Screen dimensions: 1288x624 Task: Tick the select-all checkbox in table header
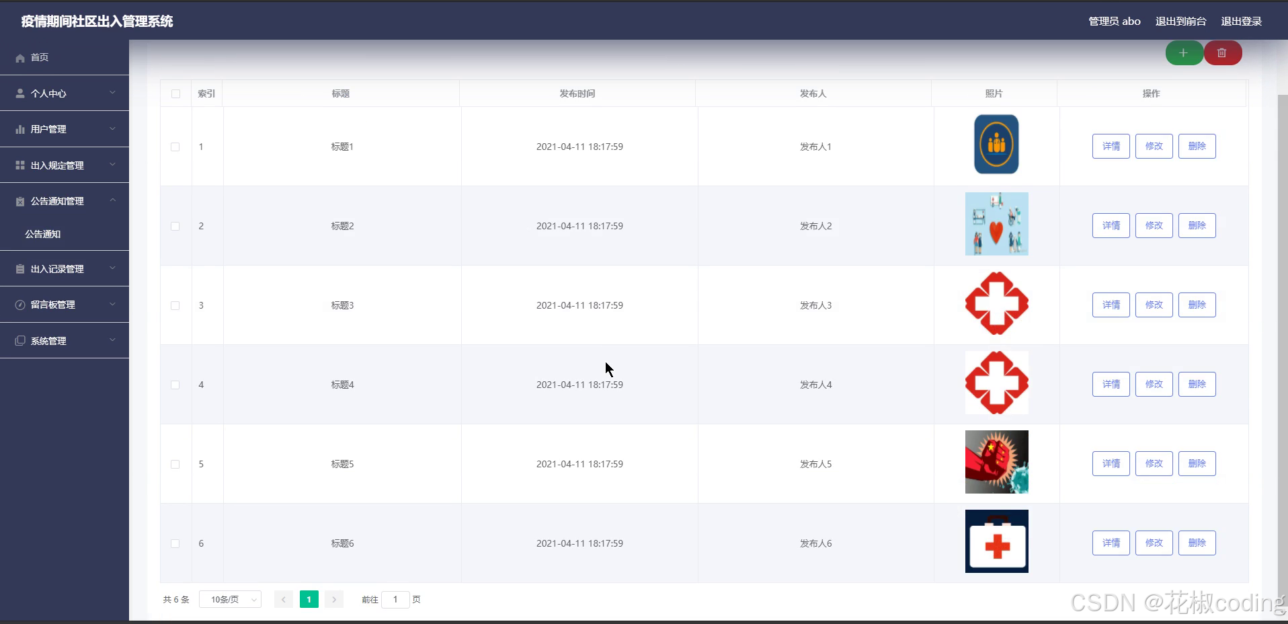pos(175,93)
